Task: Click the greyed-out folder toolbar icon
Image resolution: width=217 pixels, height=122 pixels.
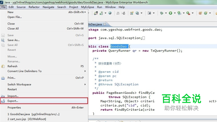Action: coord(118,13)
